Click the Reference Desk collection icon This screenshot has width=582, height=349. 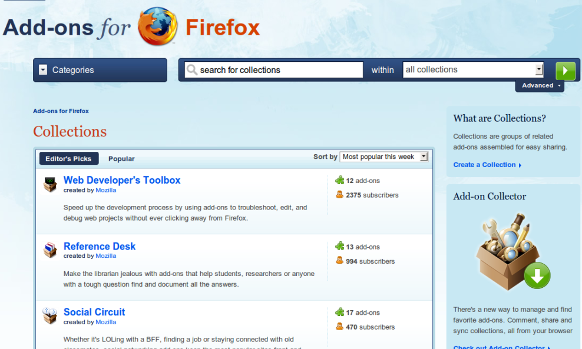pos(49,250)
